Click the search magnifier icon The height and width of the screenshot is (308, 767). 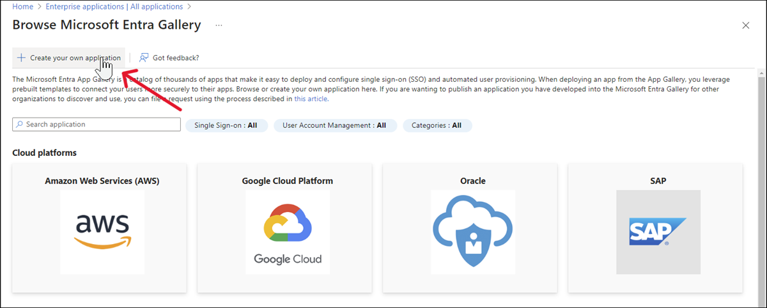click(x=20, y=125)
